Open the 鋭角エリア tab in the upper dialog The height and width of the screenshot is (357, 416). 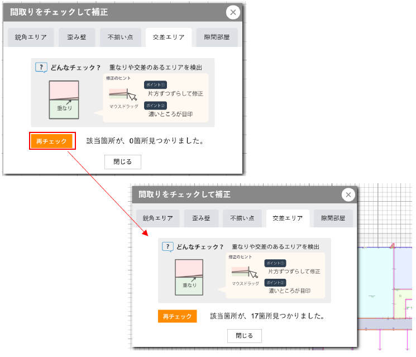(31, 39)
